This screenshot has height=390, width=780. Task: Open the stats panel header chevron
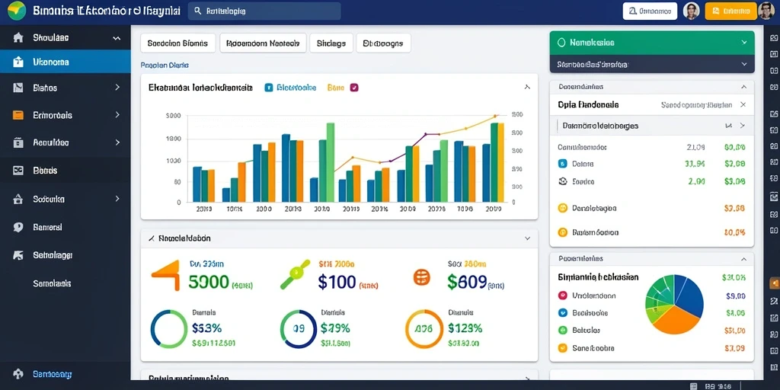click(527, 238)
